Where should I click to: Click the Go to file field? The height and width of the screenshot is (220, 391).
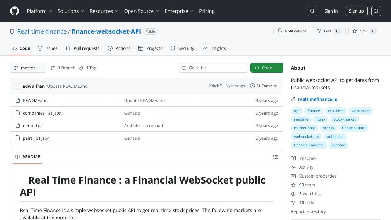(x=213, y=68)
